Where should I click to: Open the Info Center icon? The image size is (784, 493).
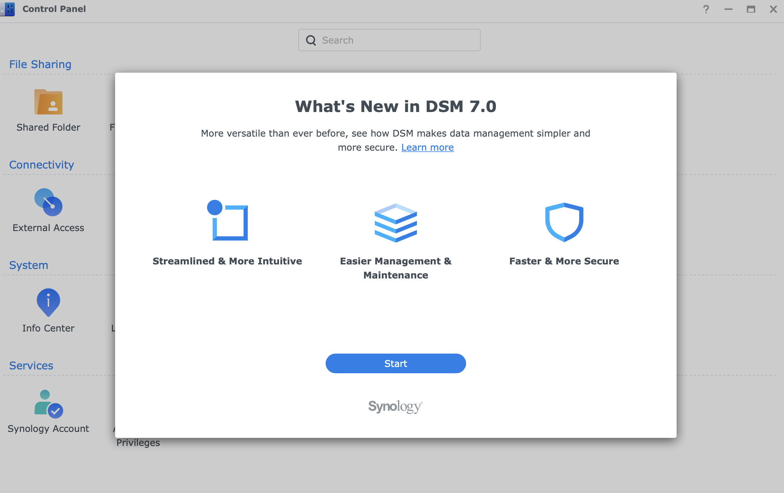click(x=48, y=302)
